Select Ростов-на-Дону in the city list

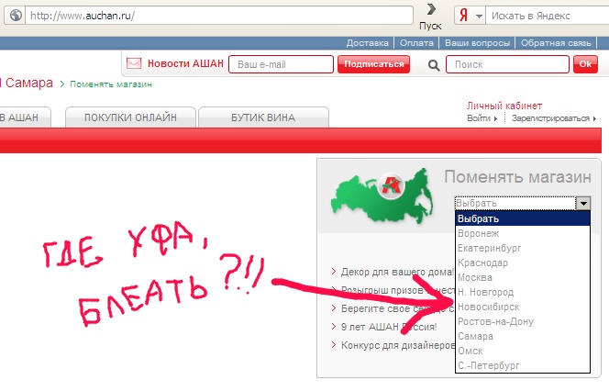pyautogui.click(x=523, y=321)
